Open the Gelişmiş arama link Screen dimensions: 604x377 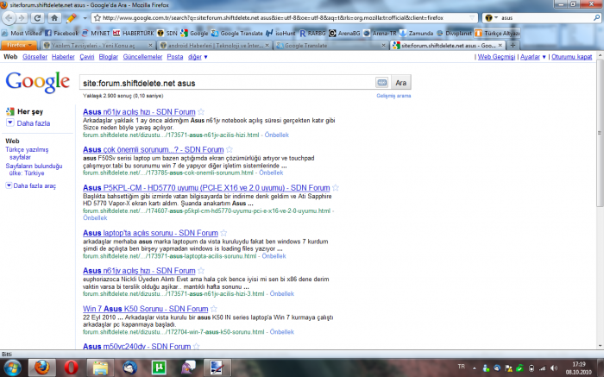pyautogui.click(x=393, y=96)
